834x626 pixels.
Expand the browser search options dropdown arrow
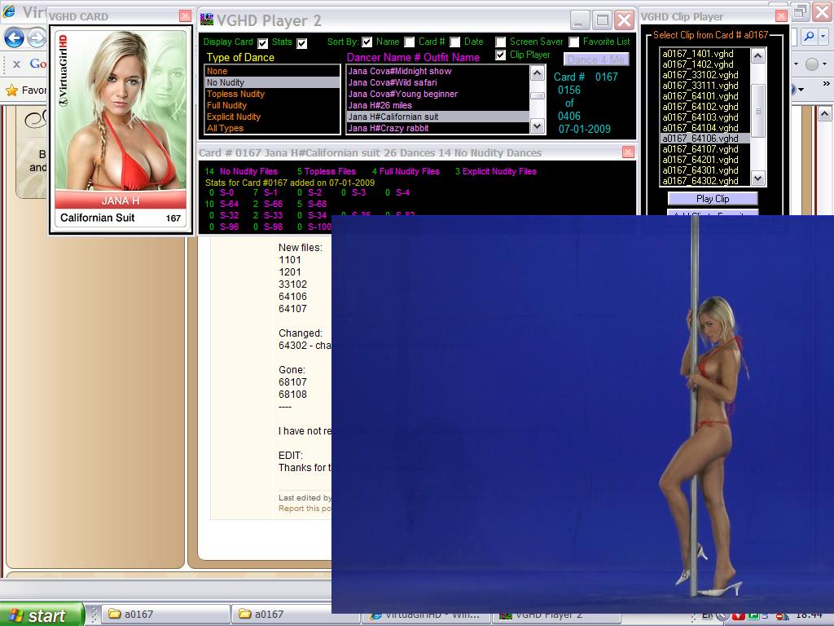point(823,36)
